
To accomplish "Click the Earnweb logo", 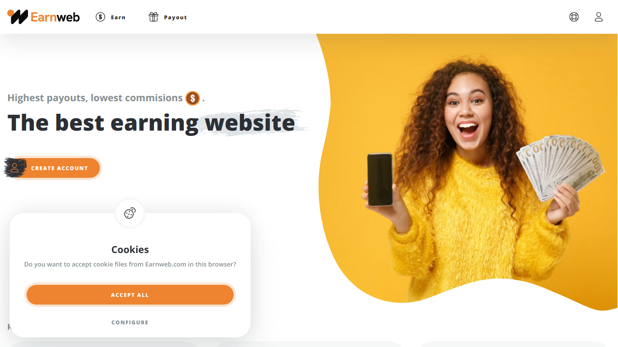I will (43, 17).
